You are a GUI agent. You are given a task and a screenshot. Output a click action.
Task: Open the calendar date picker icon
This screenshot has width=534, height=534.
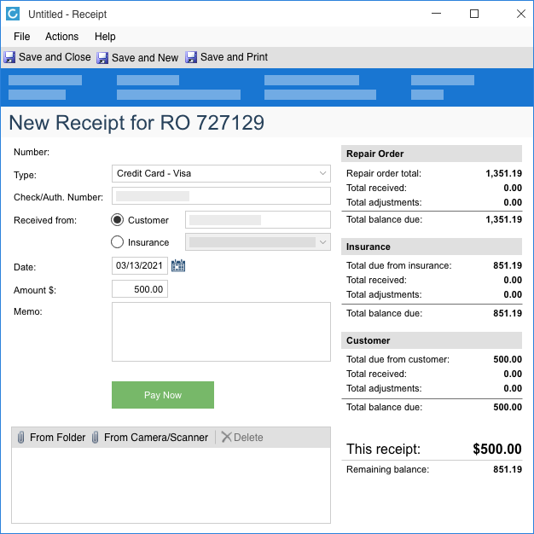(178, 265)
